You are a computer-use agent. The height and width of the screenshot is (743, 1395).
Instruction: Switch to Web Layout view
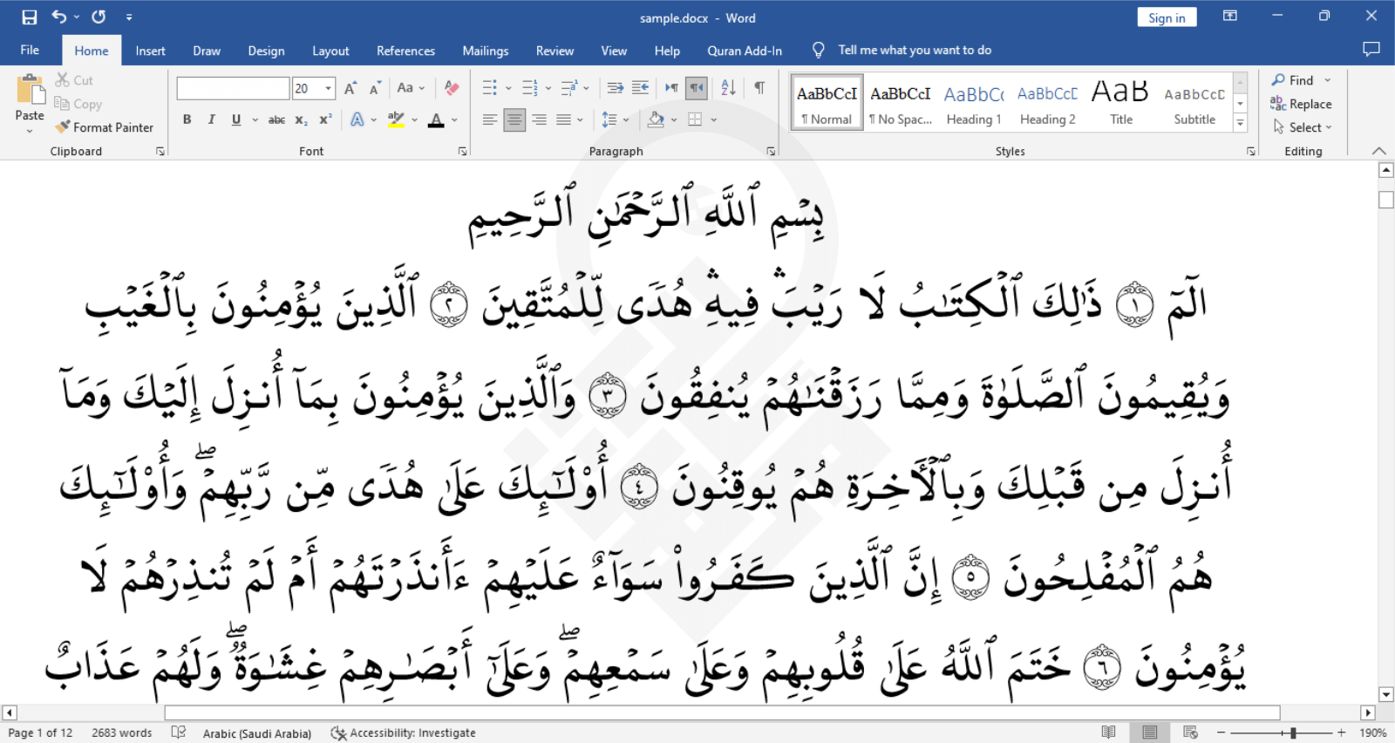coord(1191,733)
